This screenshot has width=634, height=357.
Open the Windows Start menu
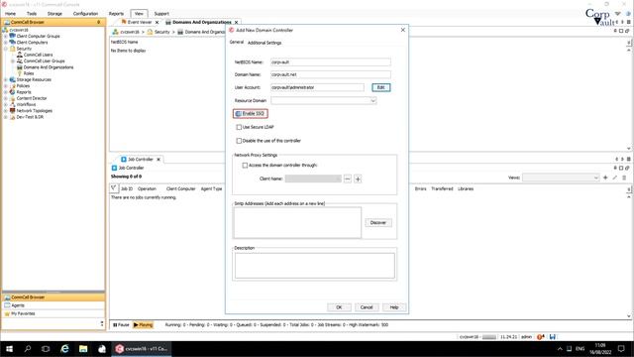click(x=9, y=349)
